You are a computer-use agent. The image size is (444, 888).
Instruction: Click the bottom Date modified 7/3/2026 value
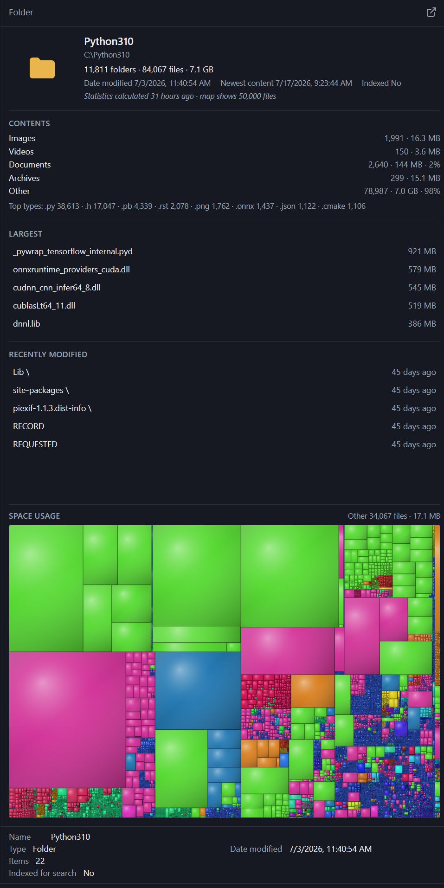tap(330, 849)
